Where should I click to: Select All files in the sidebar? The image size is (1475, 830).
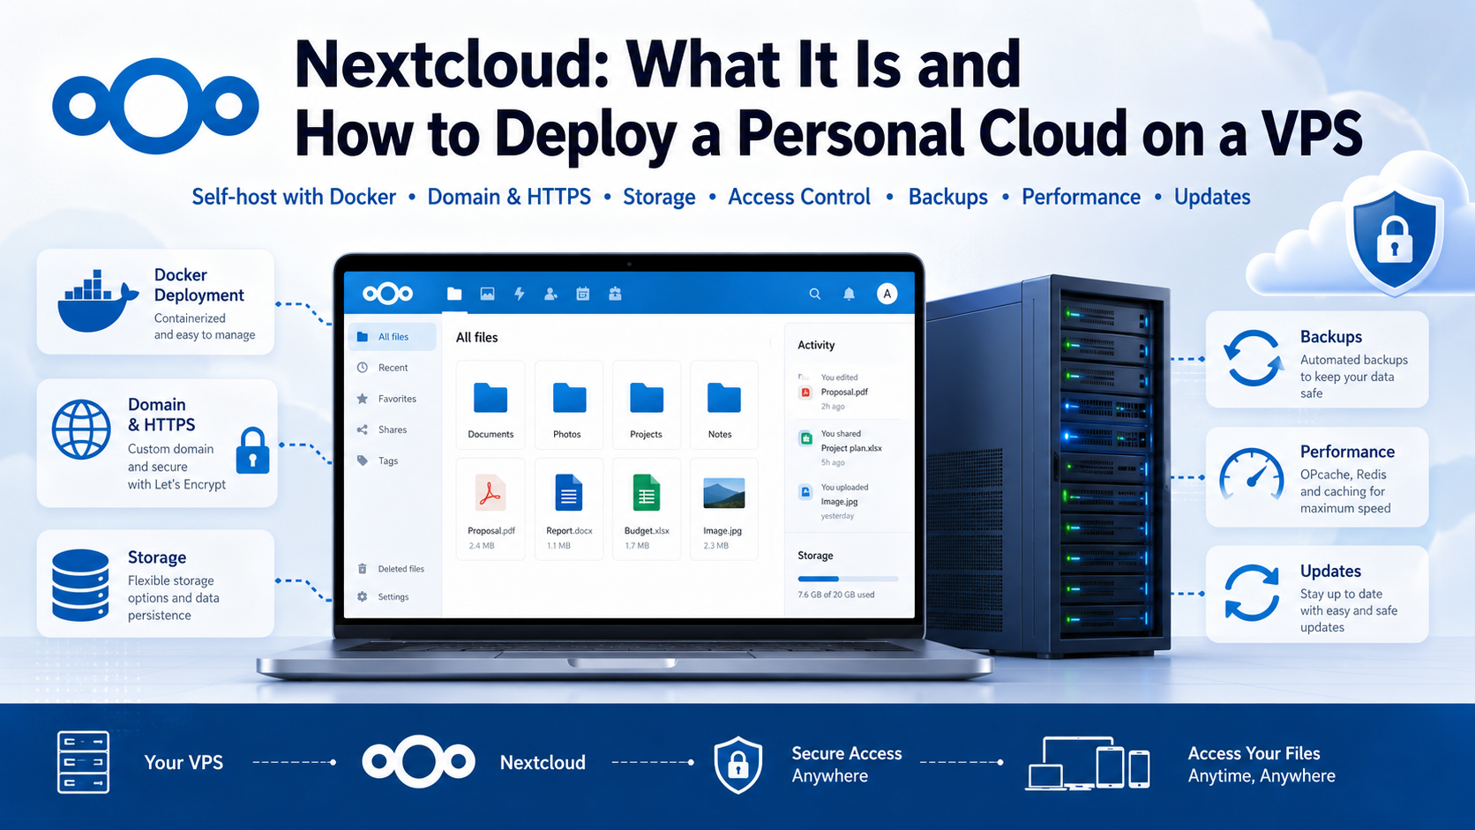click(393, 337)
